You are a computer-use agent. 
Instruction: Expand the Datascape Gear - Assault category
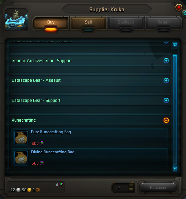pos(166,80)
